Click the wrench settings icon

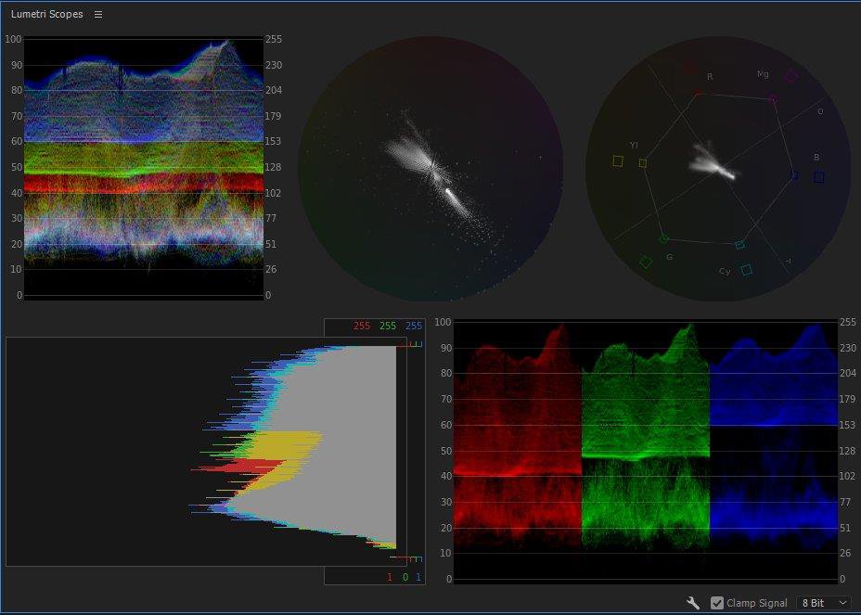[x=693, y=603]
